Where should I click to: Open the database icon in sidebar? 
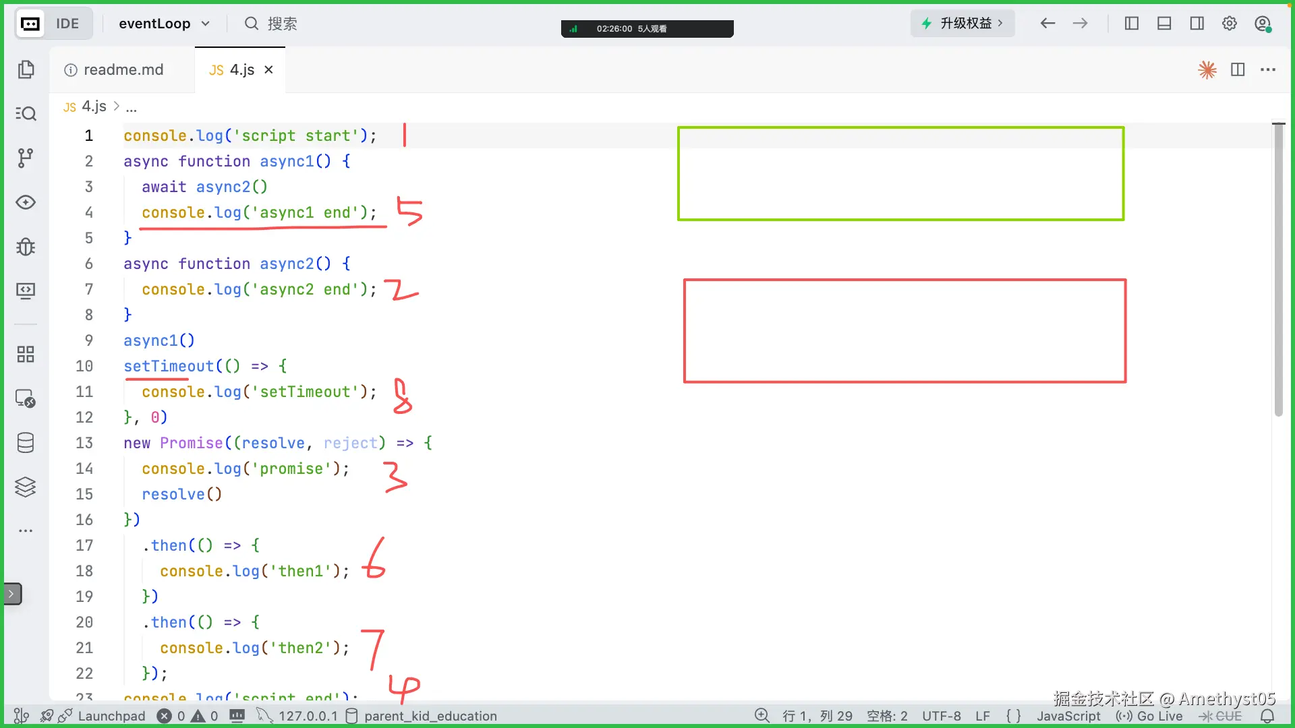[26, 443]
